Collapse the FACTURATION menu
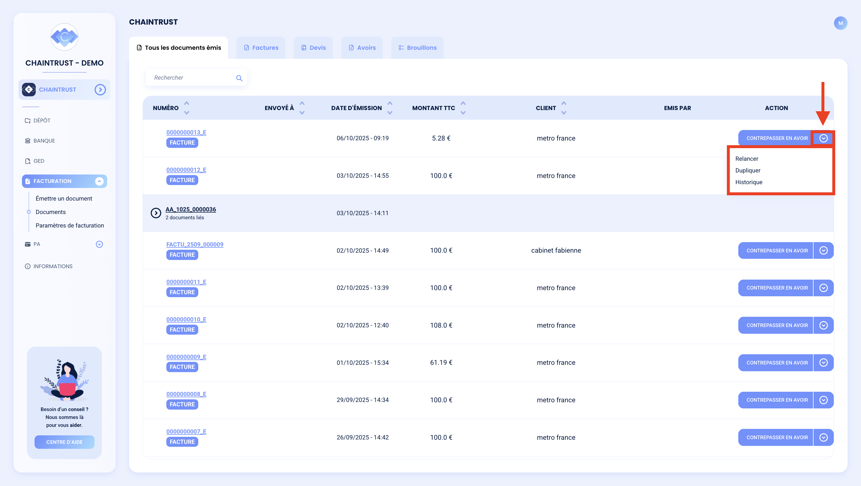The height and width of the screenshot is (486, 861). coord(99,181)
